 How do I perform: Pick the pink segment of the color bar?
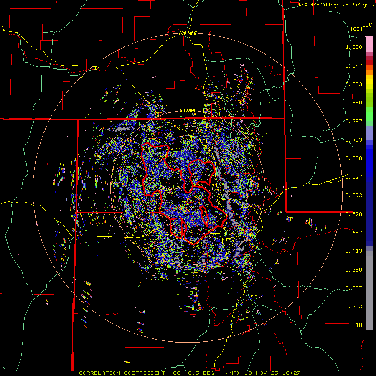[x=369, y=45]
